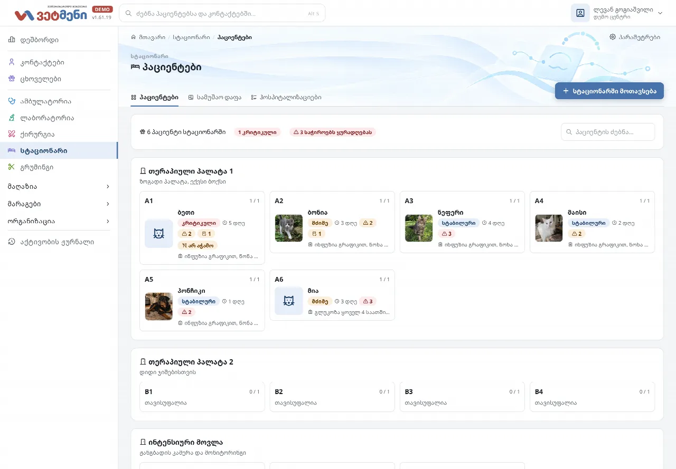This screenshot has height=469, width=676.
Task: Click კრიტიკული status badge on ბეთი
Action: click(x=199, y=223)
